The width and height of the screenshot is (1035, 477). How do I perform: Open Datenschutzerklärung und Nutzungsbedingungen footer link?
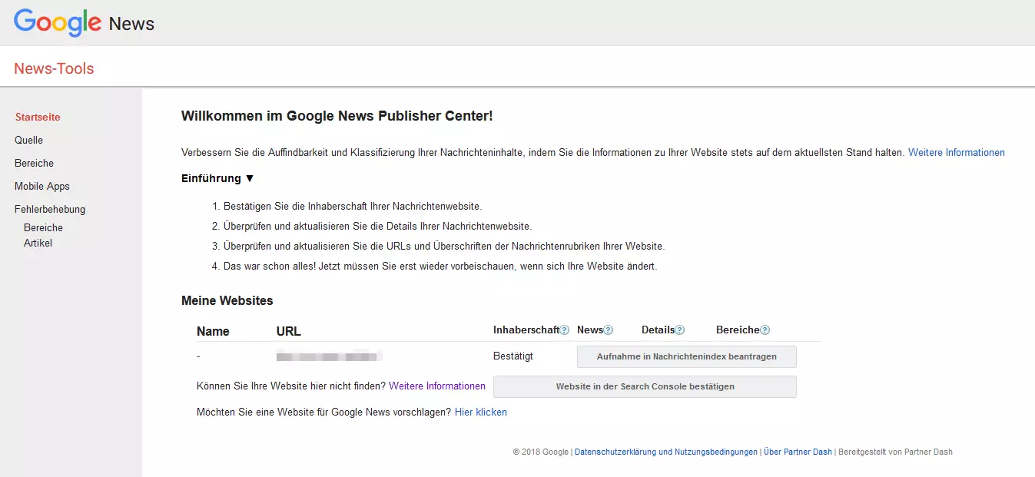pos(665,452)
